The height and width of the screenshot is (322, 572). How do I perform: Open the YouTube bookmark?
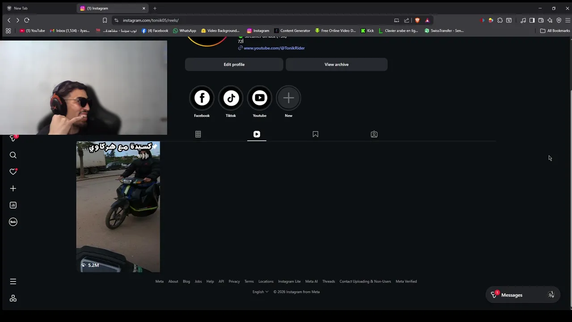click(x=33, y=31)
